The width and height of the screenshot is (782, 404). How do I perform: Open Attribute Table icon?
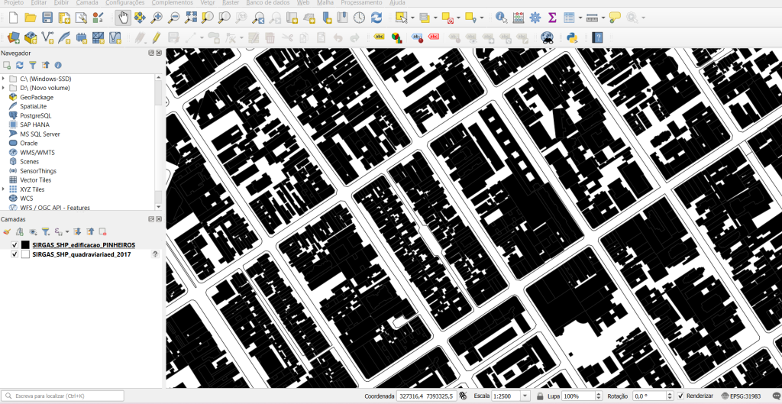pos(569,18)
